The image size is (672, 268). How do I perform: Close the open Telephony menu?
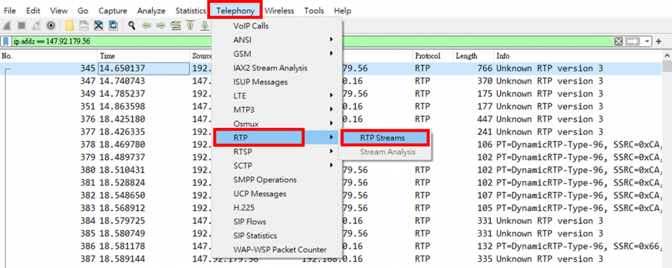pyautogui.click(x=236, y=10)
